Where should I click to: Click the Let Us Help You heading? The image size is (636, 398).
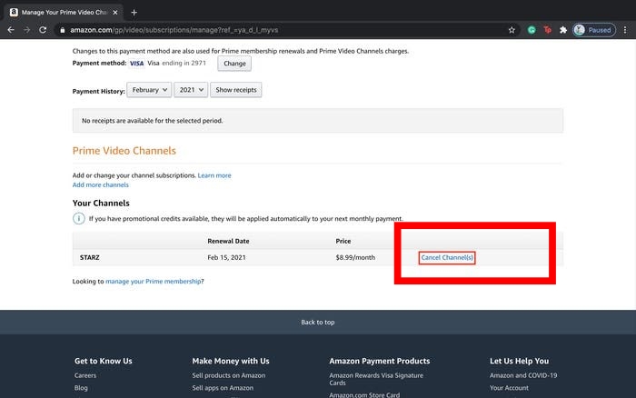tap(519, 361)
